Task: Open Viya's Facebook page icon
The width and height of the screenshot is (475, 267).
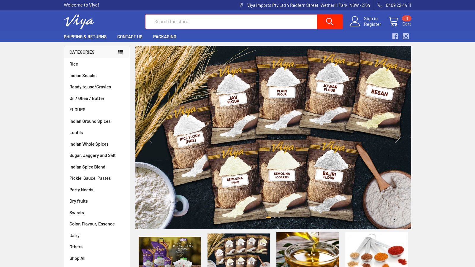Action: pyautogui.click(x=395, y=36)
